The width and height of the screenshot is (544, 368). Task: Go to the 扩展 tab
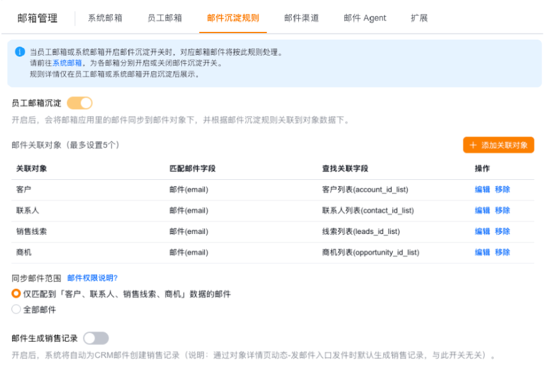(x=419, y=18)
